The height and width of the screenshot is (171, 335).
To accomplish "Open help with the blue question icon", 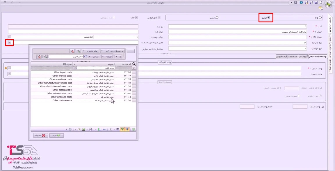I will click(301, 3).
